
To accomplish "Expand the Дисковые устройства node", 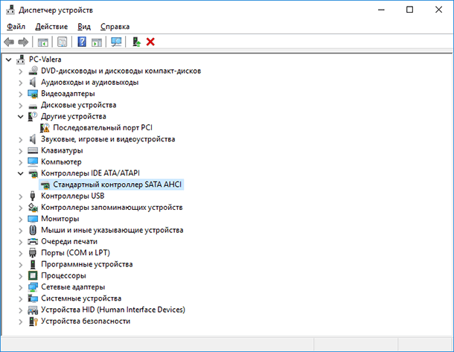I will [21, 106].
